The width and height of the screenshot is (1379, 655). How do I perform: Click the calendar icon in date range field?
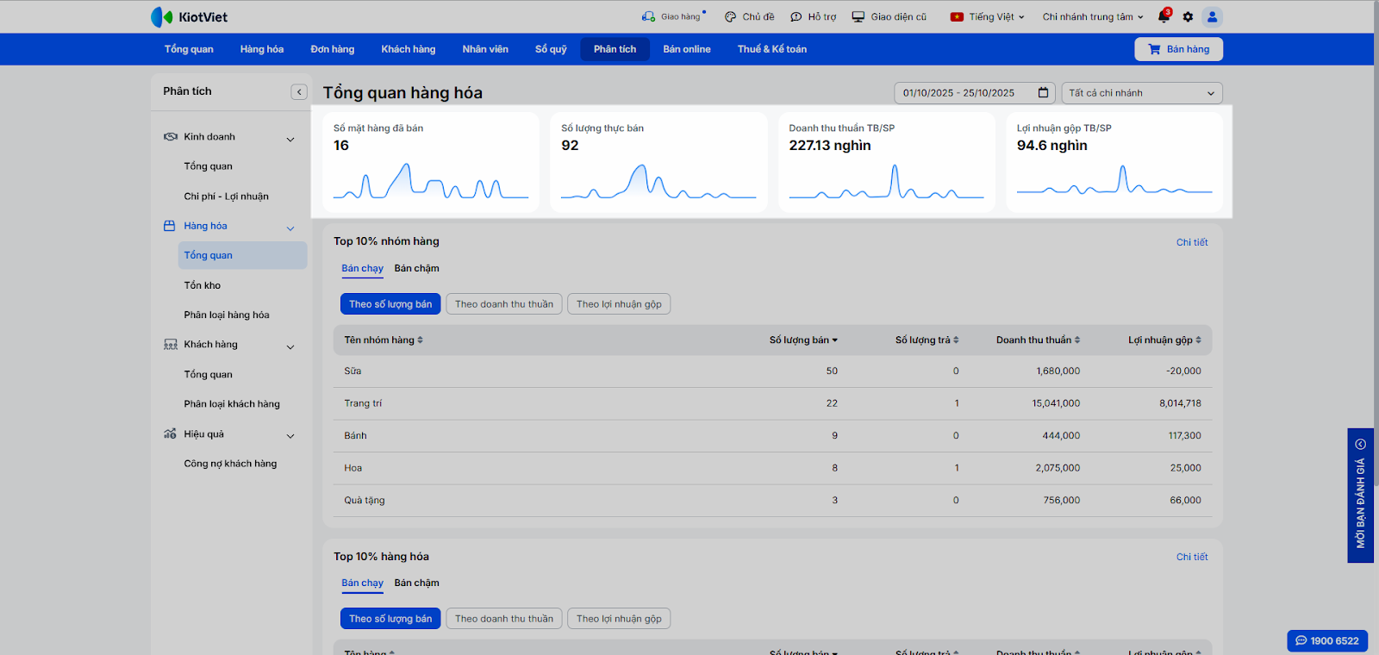click(x=1043, y=93)
